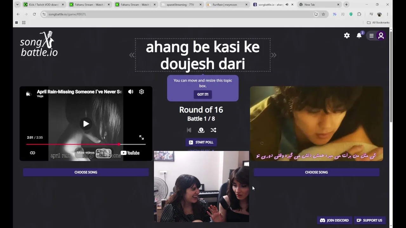The image size is (406, 228).
Task: Click the right-side video with Persian subtitles
Action: coord(317,124)
